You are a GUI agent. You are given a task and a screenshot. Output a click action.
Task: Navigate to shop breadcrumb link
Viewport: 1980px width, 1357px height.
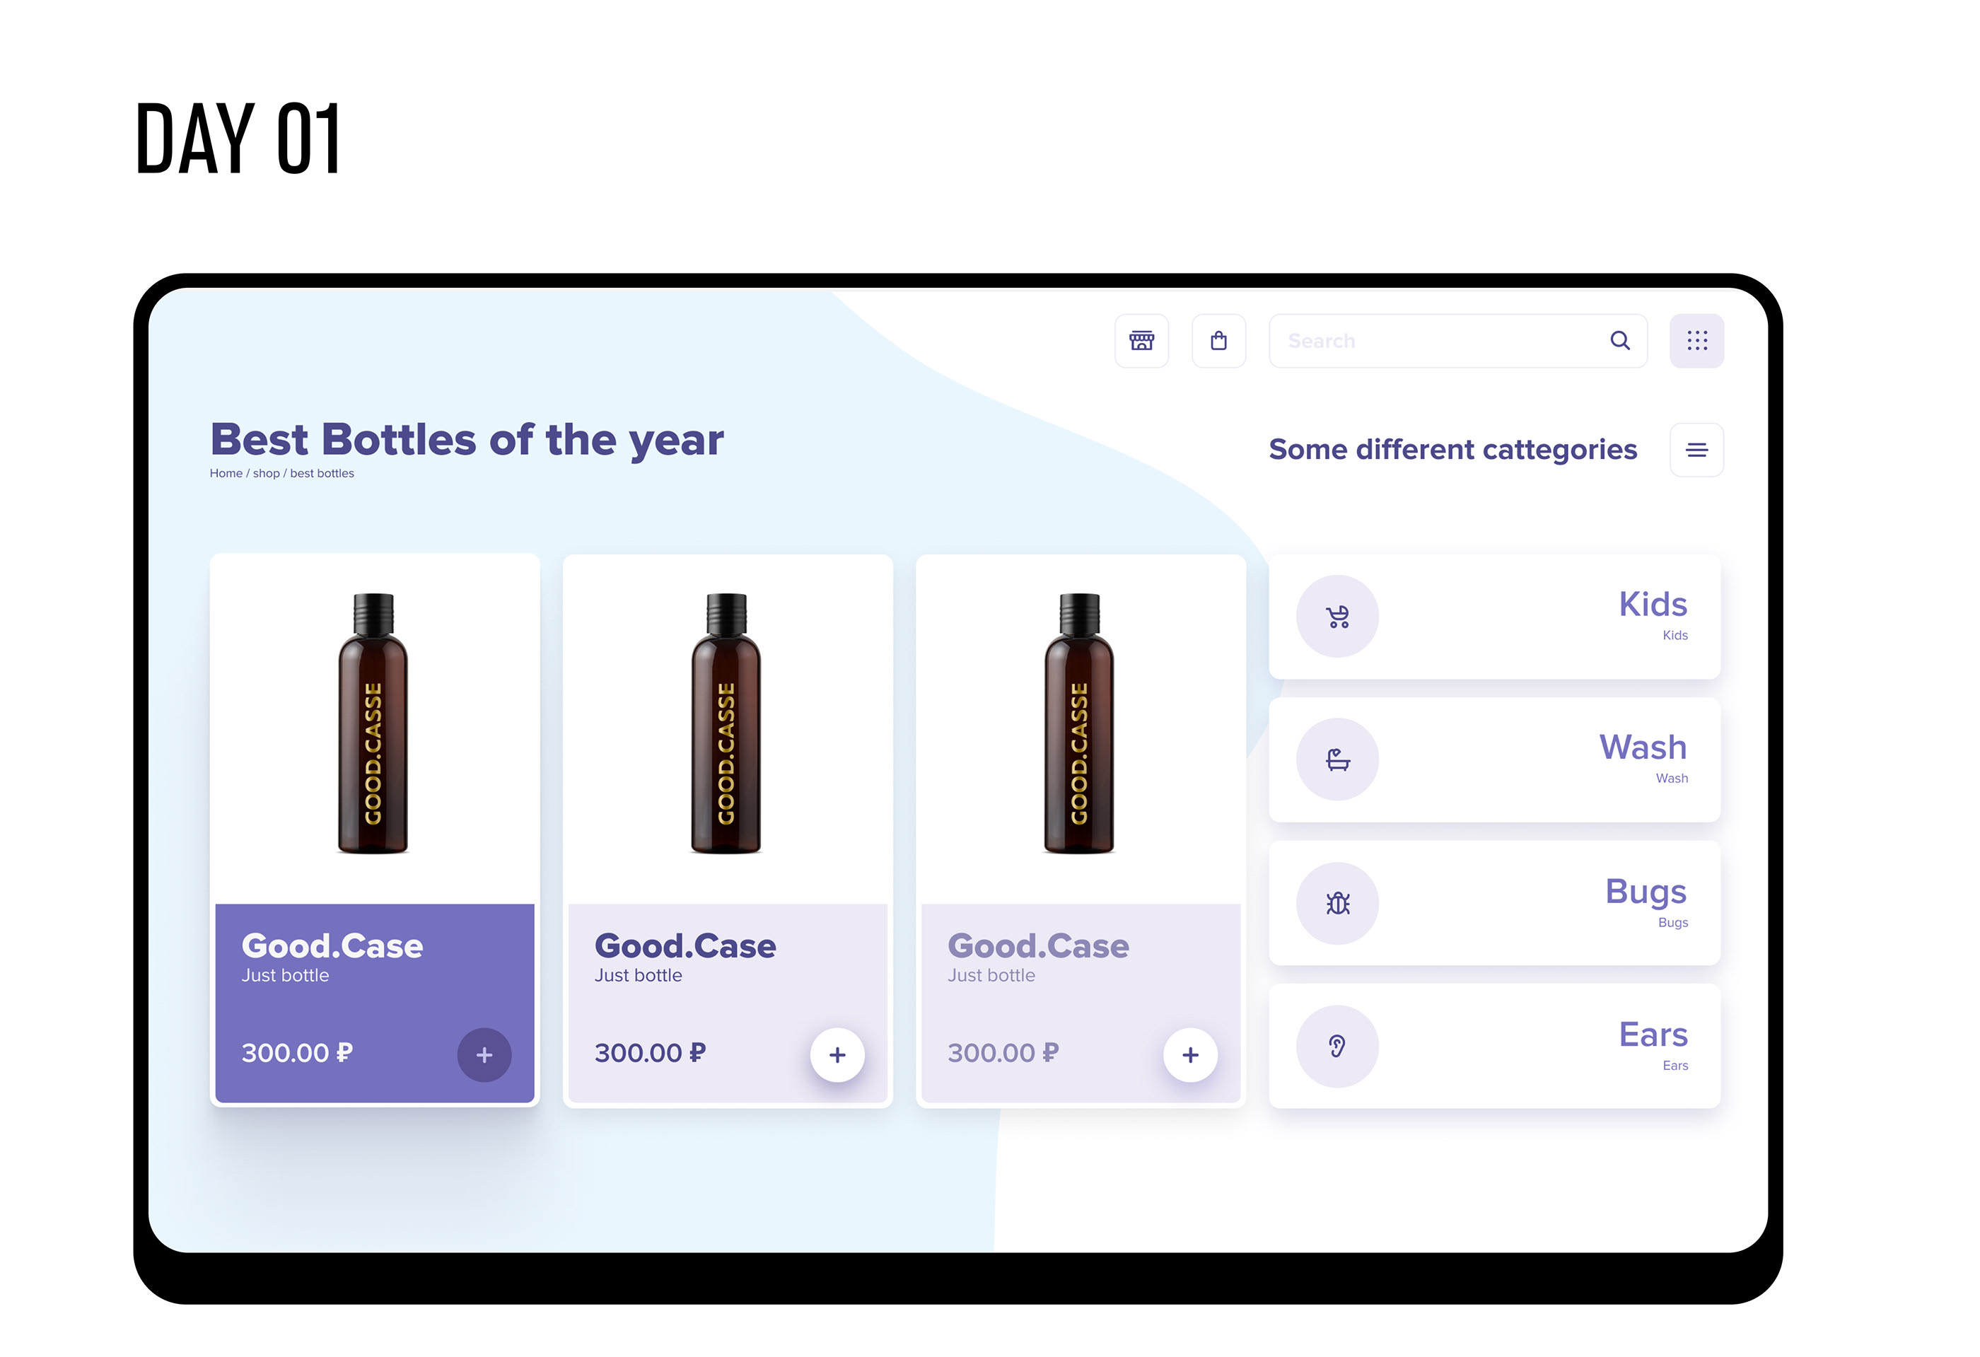[x=266, y=474]
